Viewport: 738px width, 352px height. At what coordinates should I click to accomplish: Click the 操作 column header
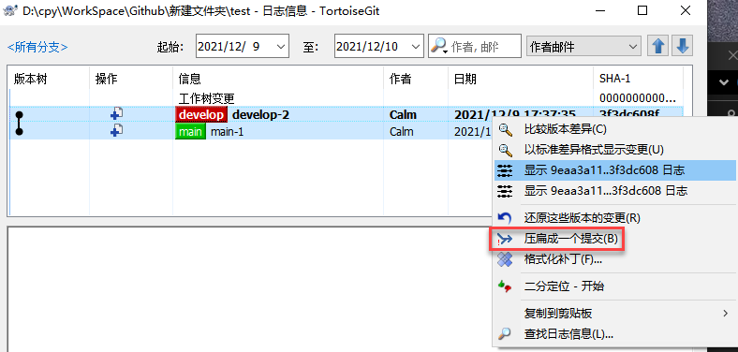(x=131, y=79)
